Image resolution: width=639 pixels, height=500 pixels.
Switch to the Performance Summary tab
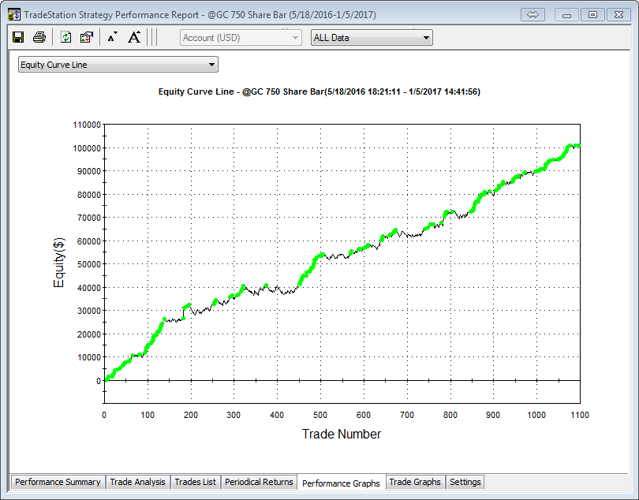click(x=58, y=482)
